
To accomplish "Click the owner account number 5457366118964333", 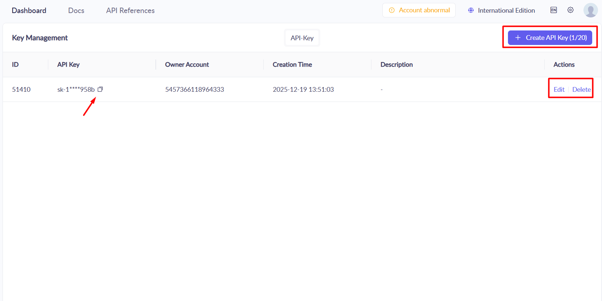I will (195, 90).
